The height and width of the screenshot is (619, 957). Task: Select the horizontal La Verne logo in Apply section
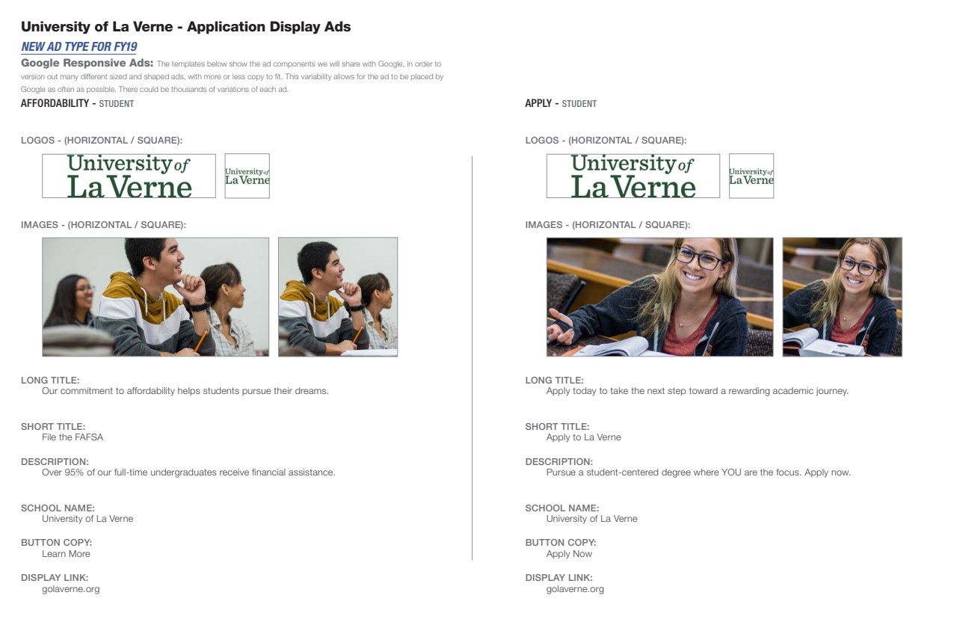633,176
